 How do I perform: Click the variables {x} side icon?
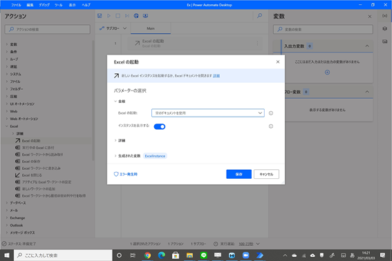(385, 16)
